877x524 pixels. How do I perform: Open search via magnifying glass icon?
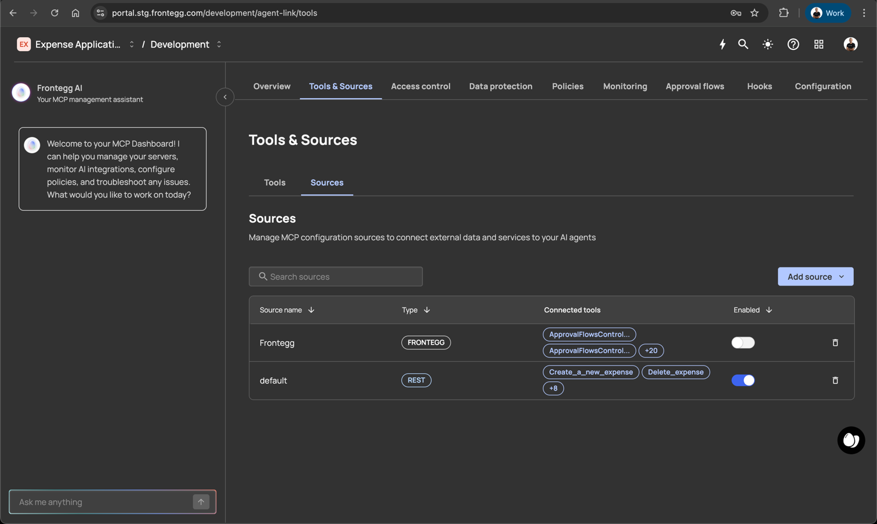pos(743,44)
